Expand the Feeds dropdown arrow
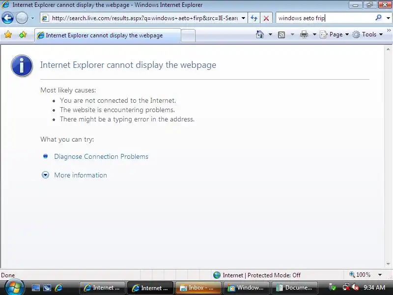Viewport: 393px width, 295px height. (x=292, y=34)
